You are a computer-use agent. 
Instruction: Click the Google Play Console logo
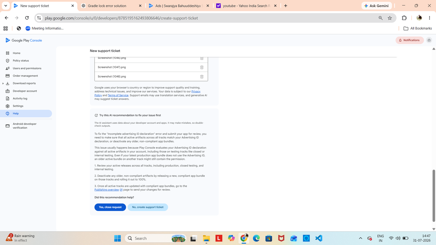[x=24, y=40]
